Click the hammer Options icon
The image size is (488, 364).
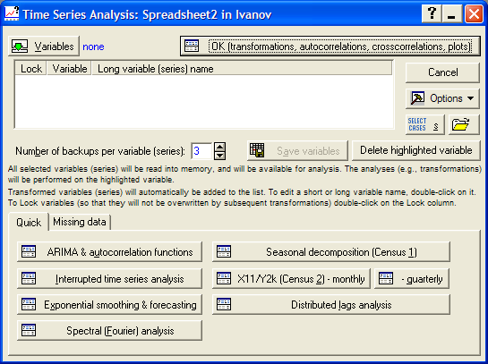pos(417,98)
